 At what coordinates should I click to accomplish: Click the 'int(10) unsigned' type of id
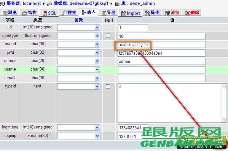[x=38, y=27]
